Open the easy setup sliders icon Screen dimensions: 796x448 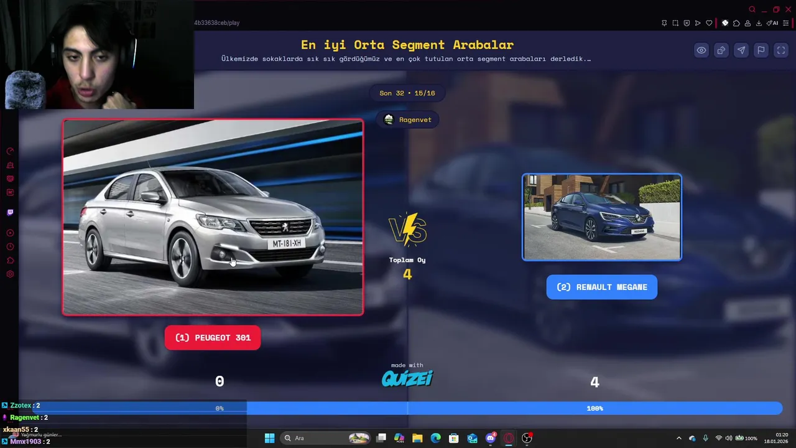coord(786,23)
